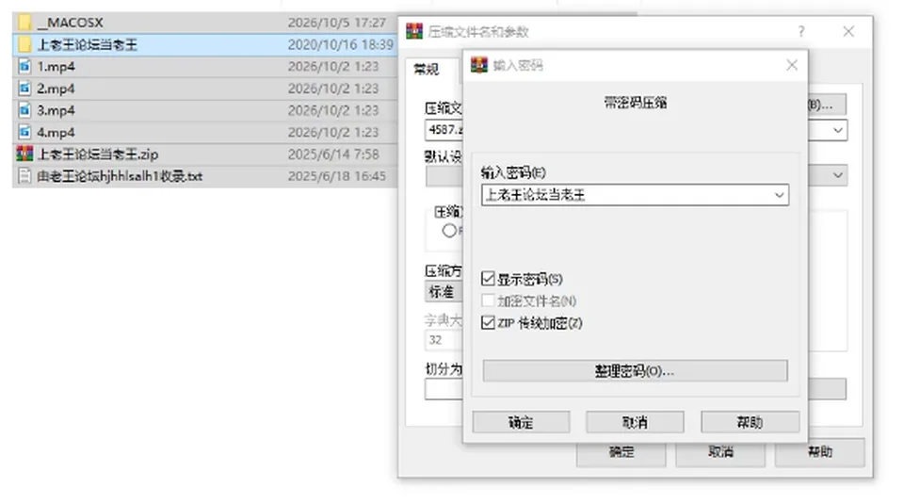Click the 带密码压缩 heading text
Screen dimensions: 904x504
pyautogui.click(x=636, y=104)
